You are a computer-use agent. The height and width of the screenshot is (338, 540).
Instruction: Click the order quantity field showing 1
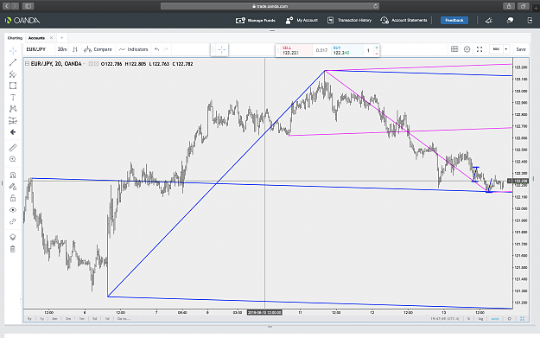tap(368, 51)
